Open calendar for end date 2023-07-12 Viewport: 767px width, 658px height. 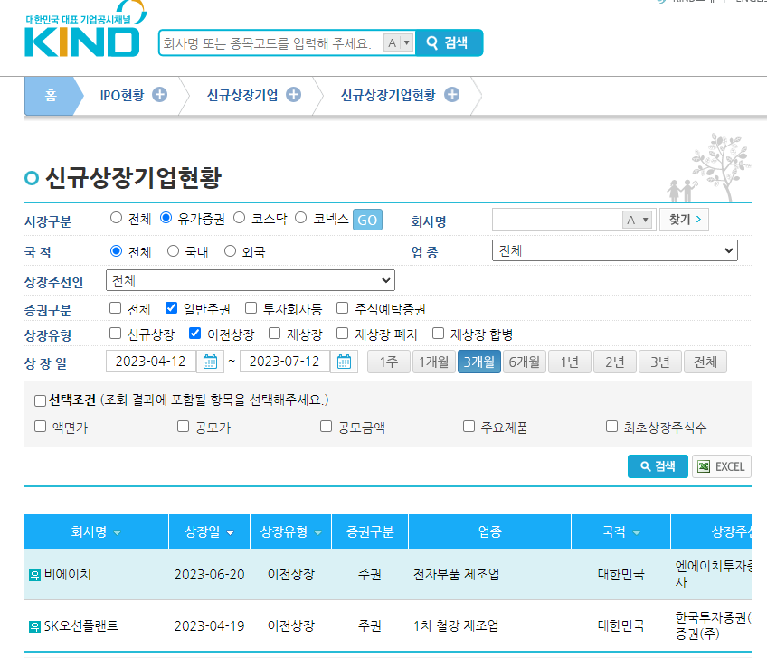pyautogui.click(x=344, y=362)
